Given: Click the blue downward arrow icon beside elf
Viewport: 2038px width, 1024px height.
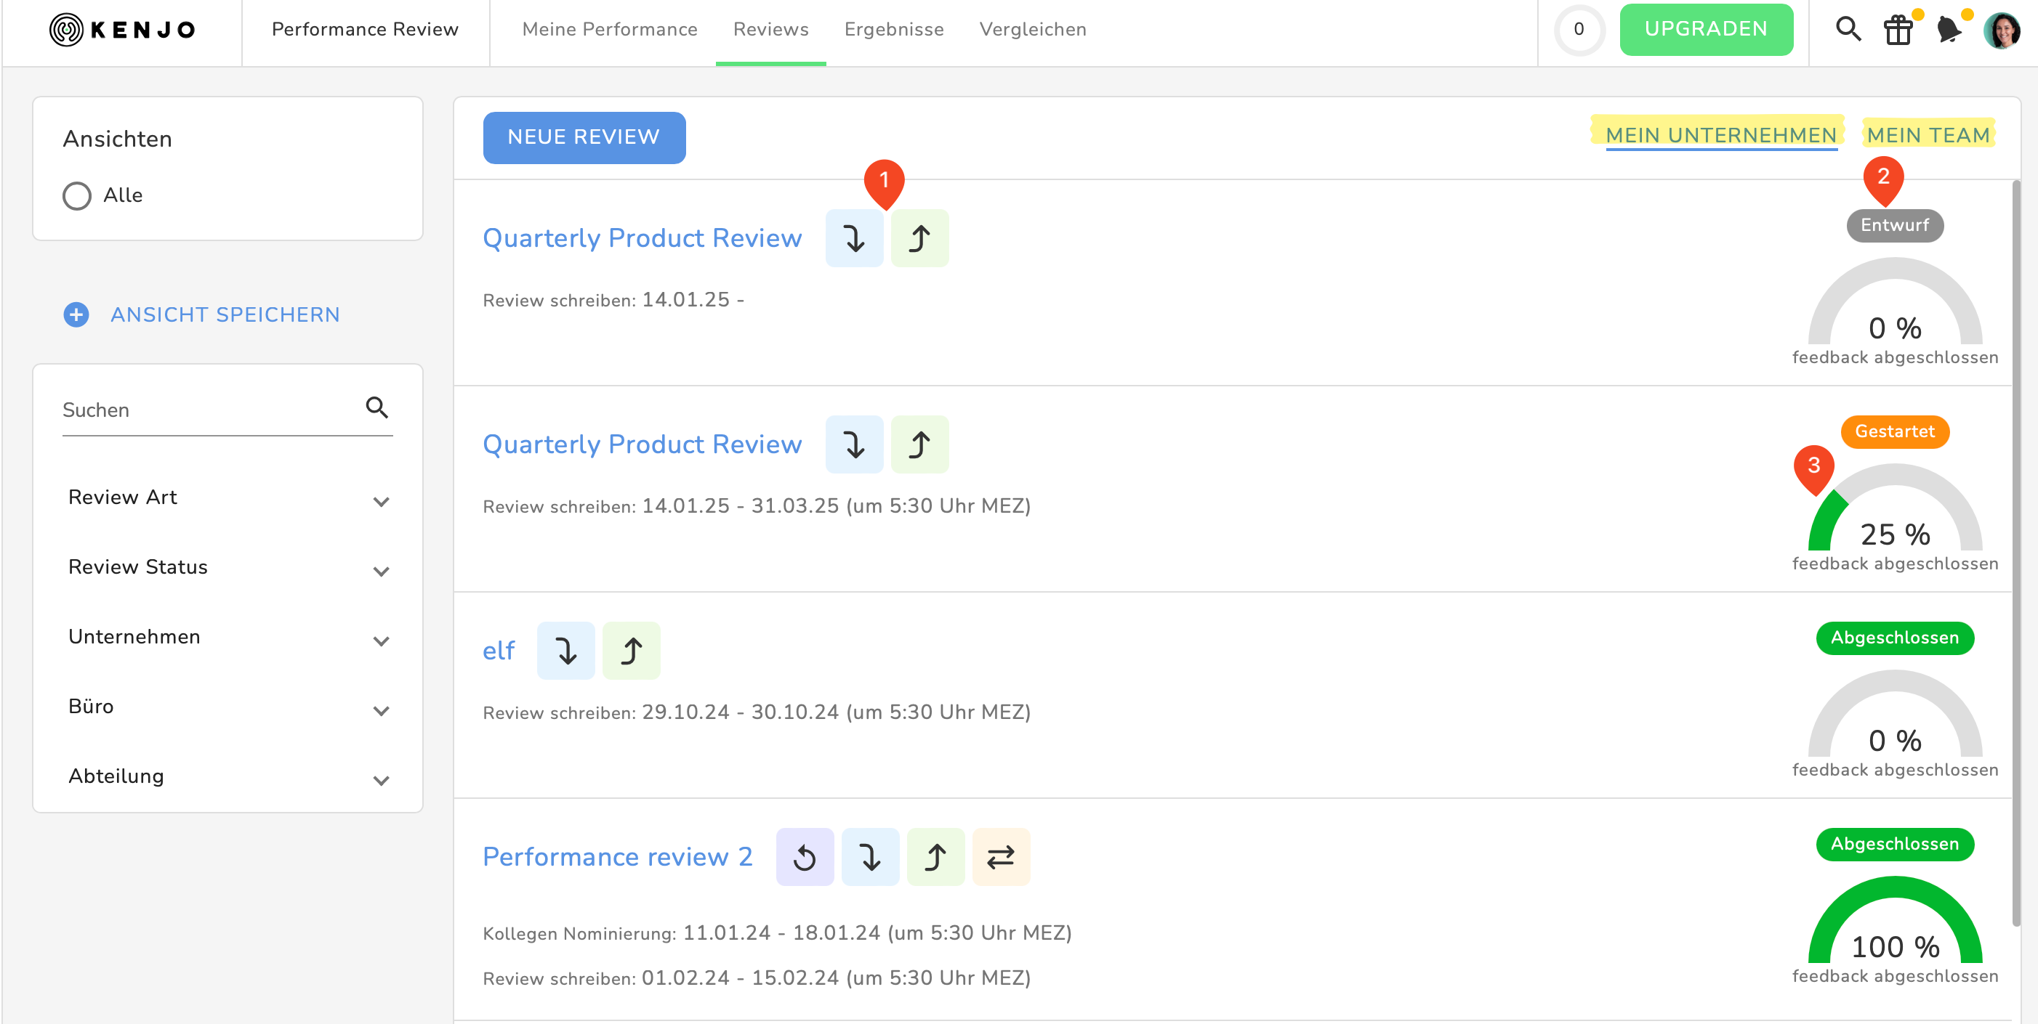Looking at the screenshot, I should pyautogui.click(x=565, y=651).
